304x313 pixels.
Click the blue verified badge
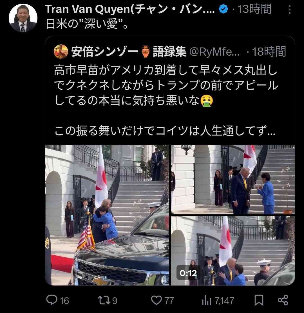[223, 9]
